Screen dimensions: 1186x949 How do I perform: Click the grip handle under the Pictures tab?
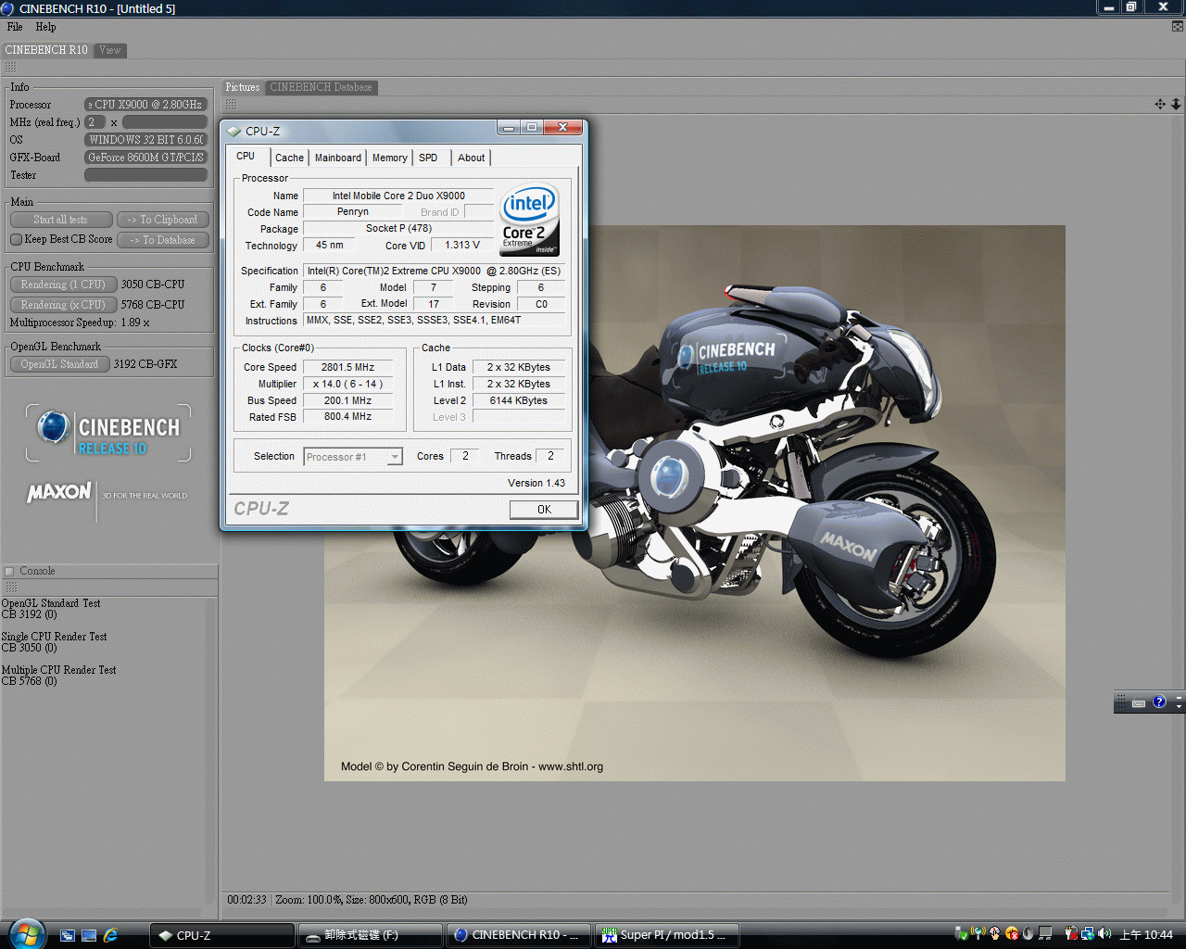(231, 104)
